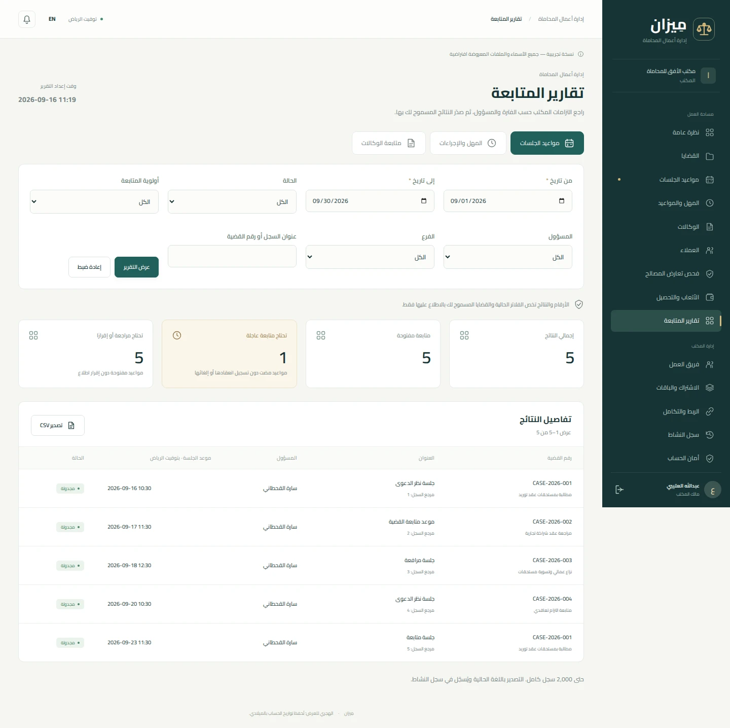Switch to متابعة الوكالات report tab
Screen dimensions: 730x728
pos(389,143)
